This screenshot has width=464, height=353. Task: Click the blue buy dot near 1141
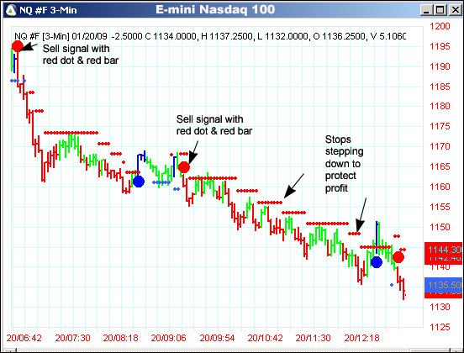377,262
